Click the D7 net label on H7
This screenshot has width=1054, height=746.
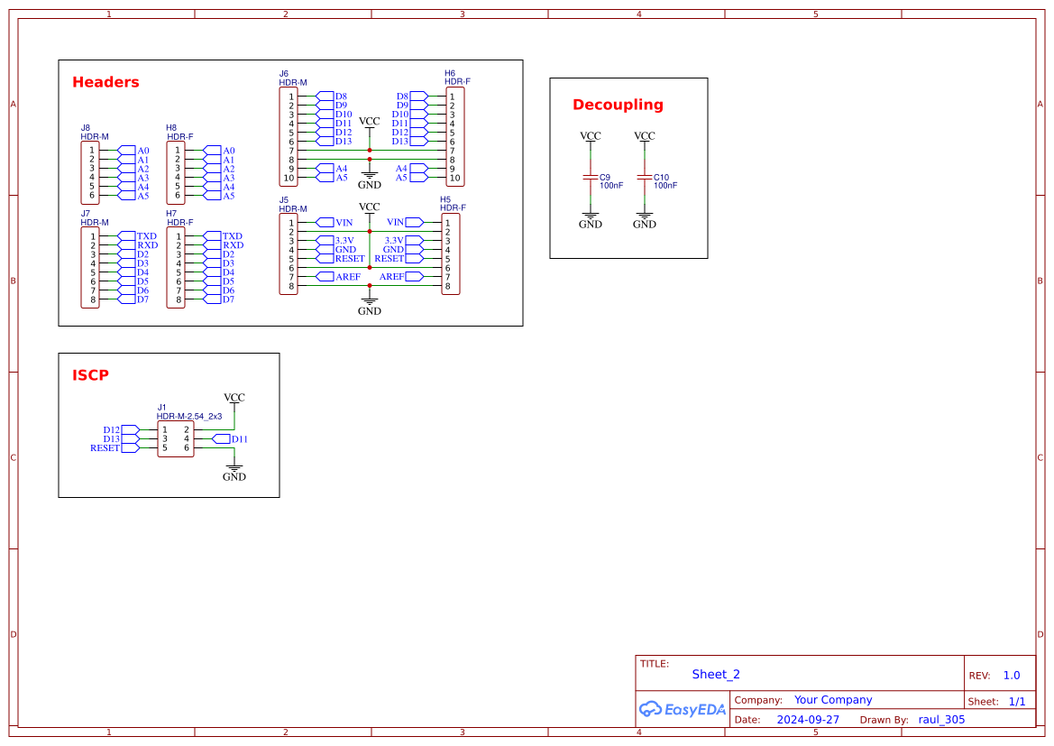click(228, 299)
